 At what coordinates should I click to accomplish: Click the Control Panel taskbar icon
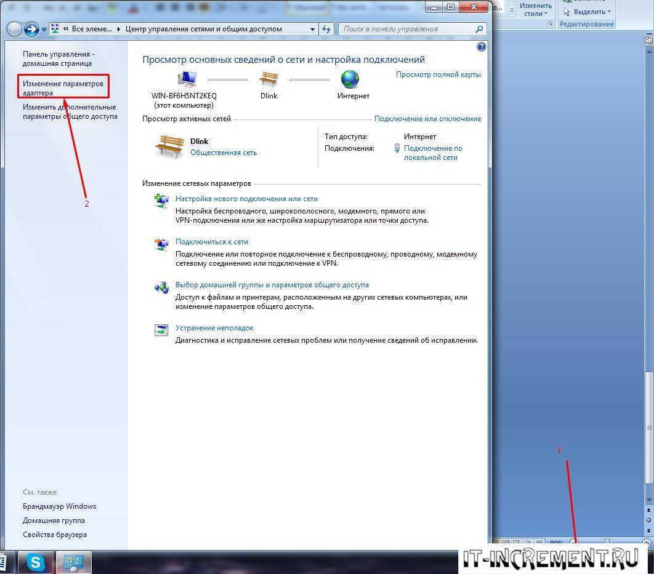pos(73,562)
